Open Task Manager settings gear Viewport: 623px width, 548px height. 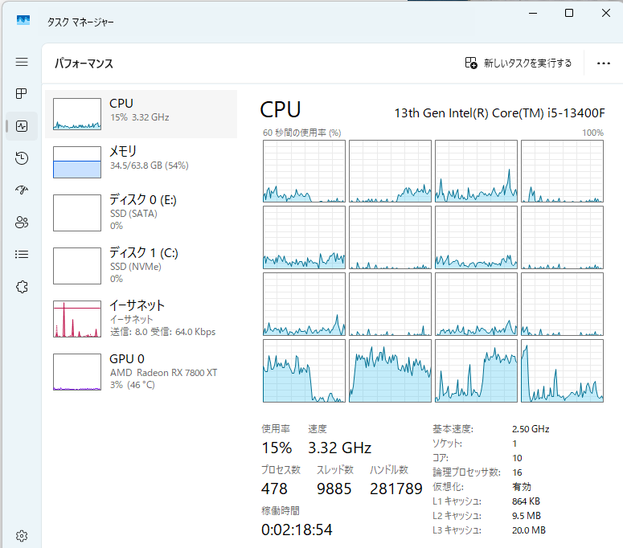tap(22, 536)
